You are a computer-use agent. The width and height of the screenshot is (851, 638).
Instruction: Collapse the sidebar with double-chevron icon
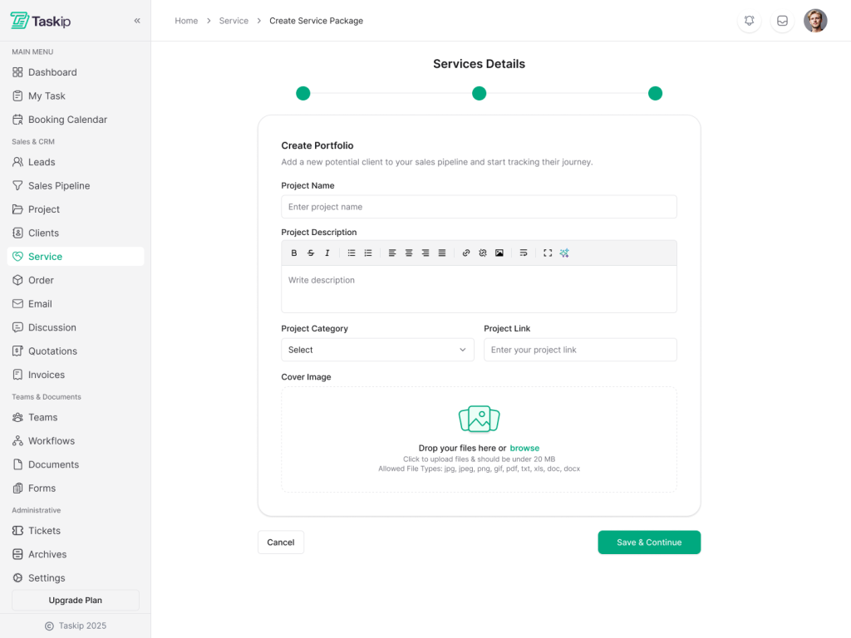tap(137, 21)
